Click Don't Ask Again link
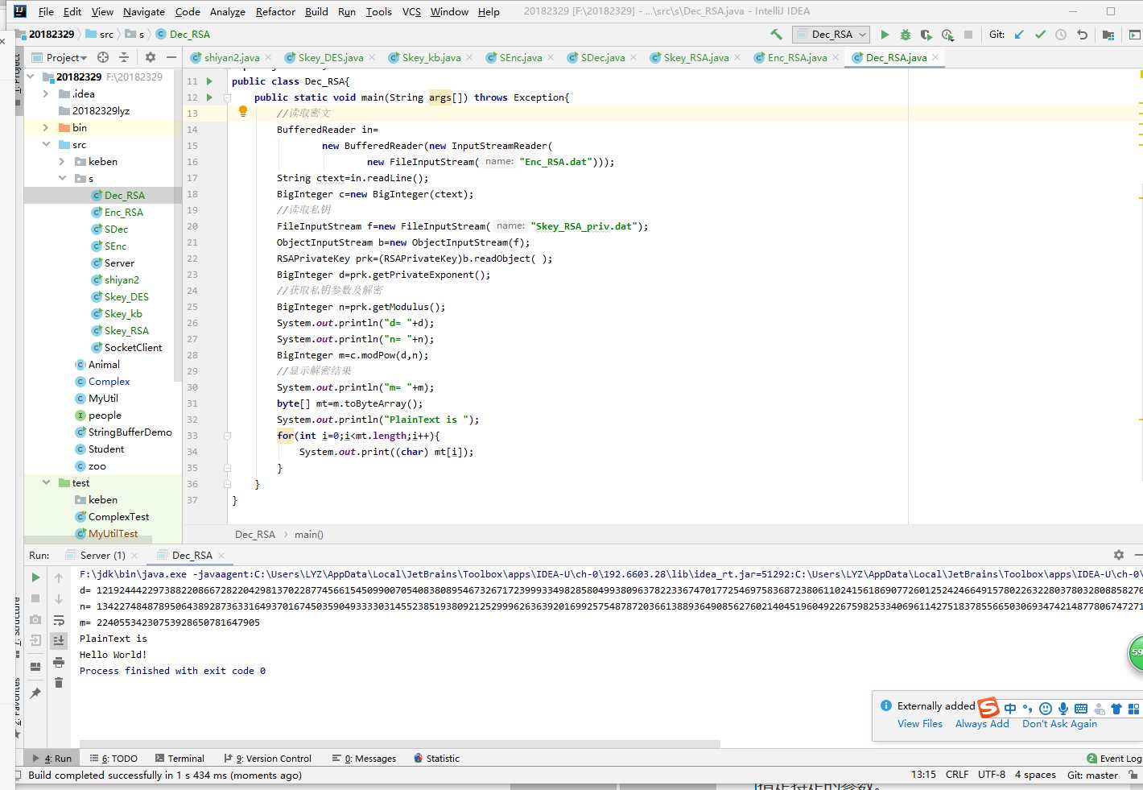Image resolution: width=1143 pixels, height=790 pixels. (x=1059, y=724)
